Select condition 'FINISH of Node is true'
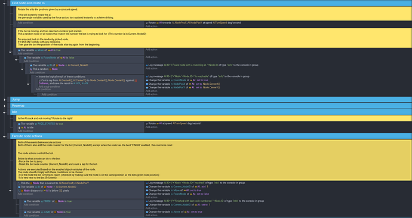Image resolution: width=412 pixels, height=218 pixels. click(x=48, y=201)
